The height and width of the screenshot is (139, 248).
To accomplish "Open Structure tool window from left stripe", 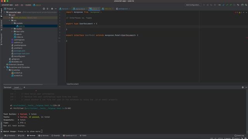I will pos(2,25).
